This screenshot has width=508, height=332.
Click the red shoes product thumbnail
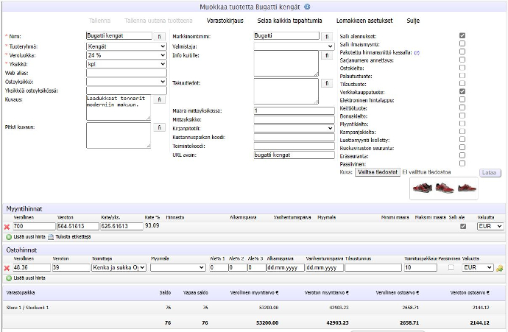(x=444, y=188)
